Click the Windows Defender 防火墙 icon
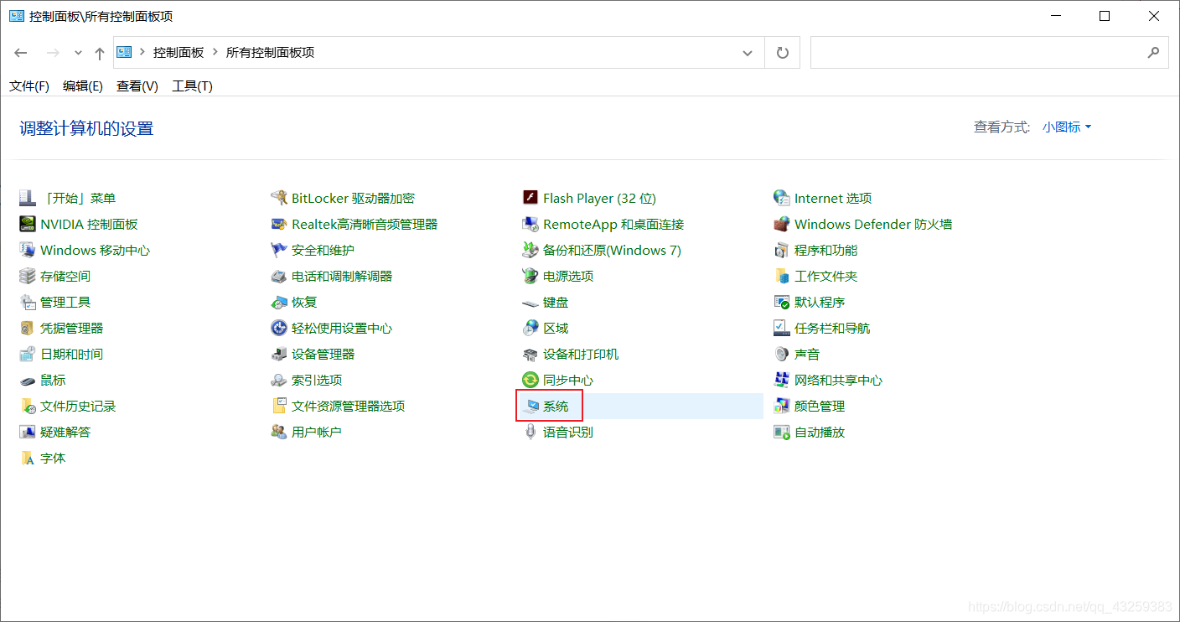1180x622 pixels. point(782,224)
